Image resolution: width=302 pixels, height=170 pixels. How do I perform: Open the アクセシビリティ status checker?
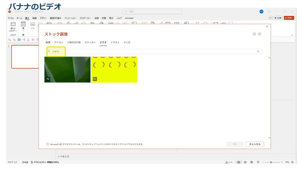(45, 162)
